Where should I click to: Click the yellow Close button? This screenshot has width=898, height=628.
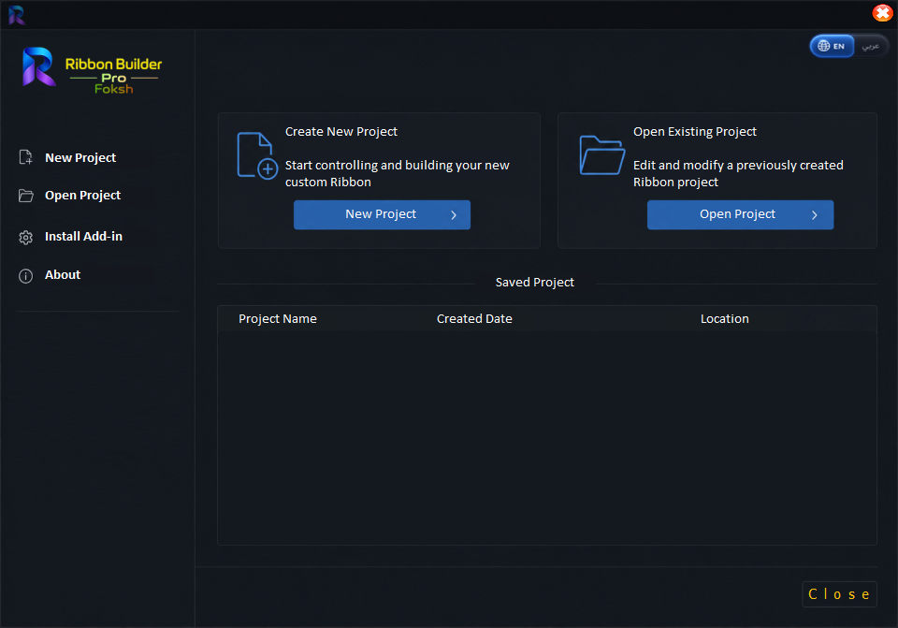point(839,594)
